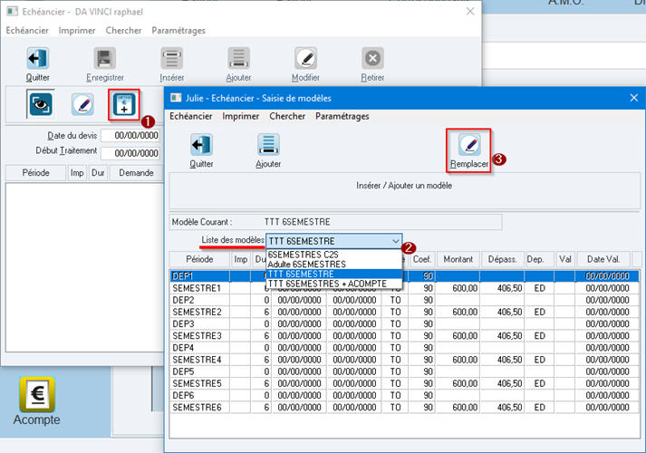Open Paramétrages menu in Saisie de modèles window

pyautogui.click(x=342, y=116)
